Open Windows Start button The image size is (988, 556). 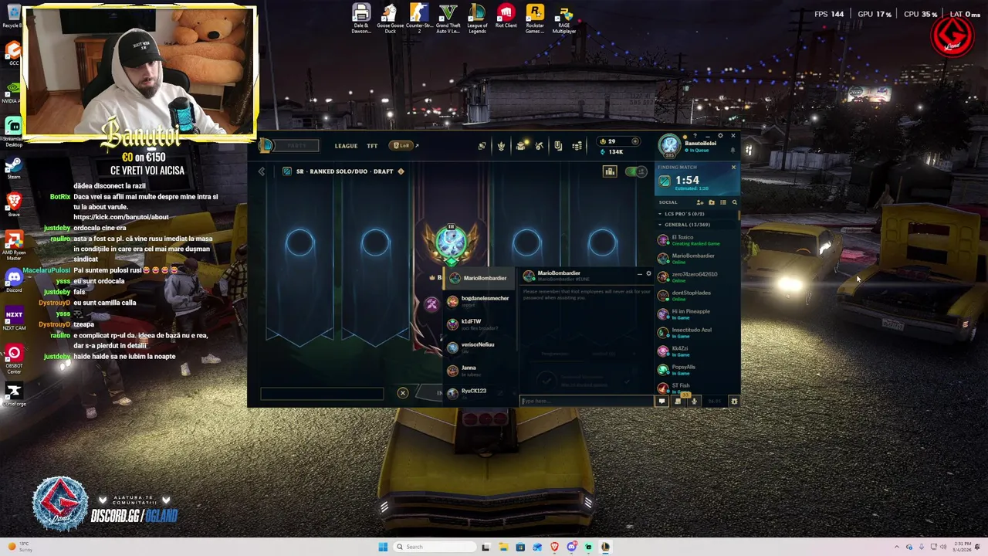pos(383,547)
